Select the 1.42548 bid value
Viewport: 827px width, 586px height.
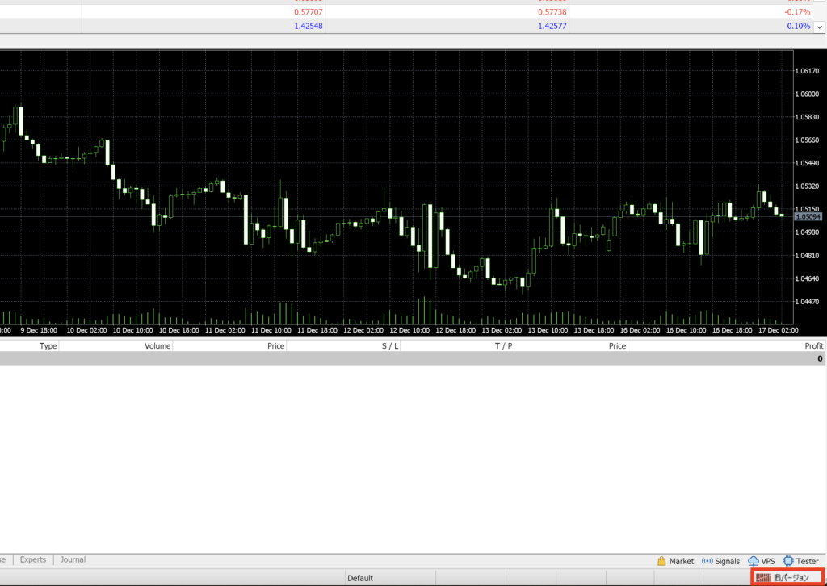pos(309,26)
